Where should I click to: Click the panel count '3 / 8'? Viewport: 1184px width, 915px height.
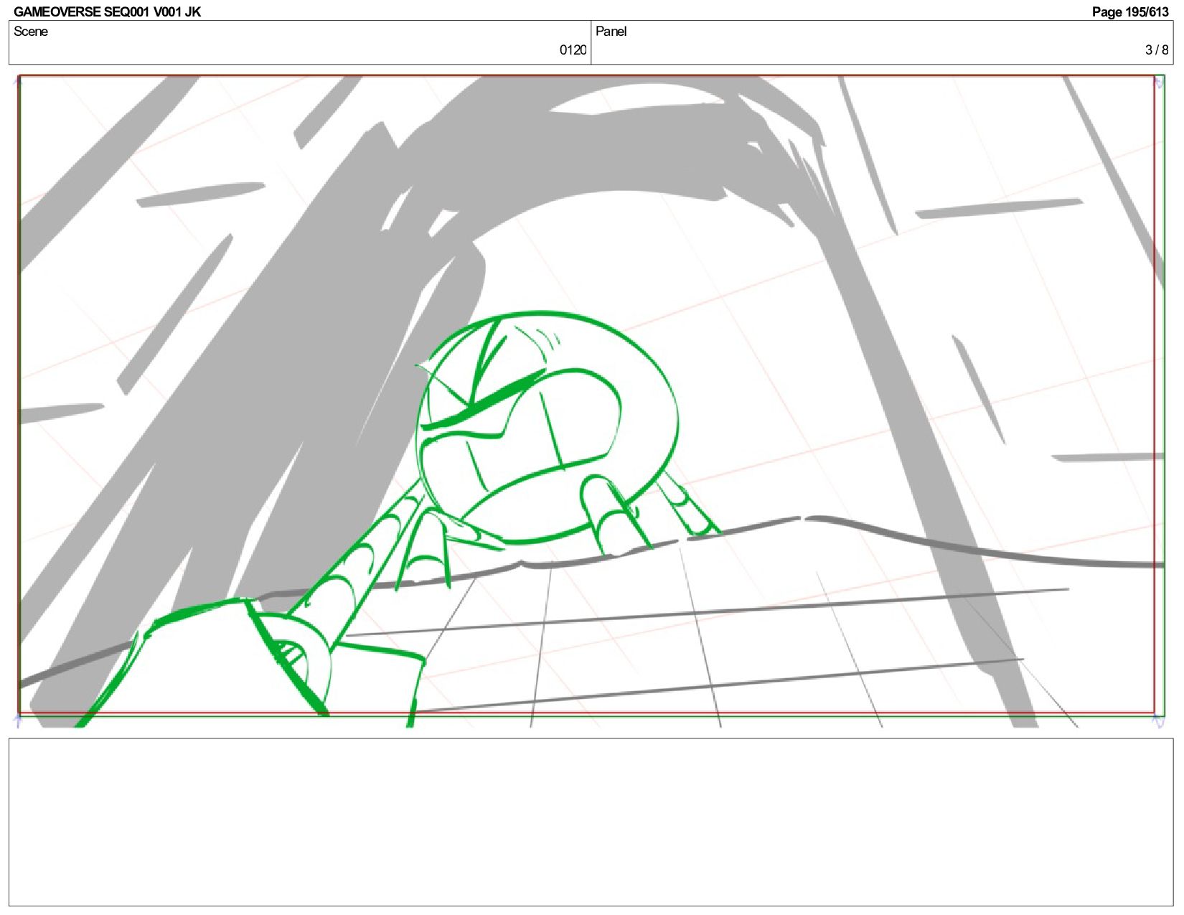coord(1157,50)
